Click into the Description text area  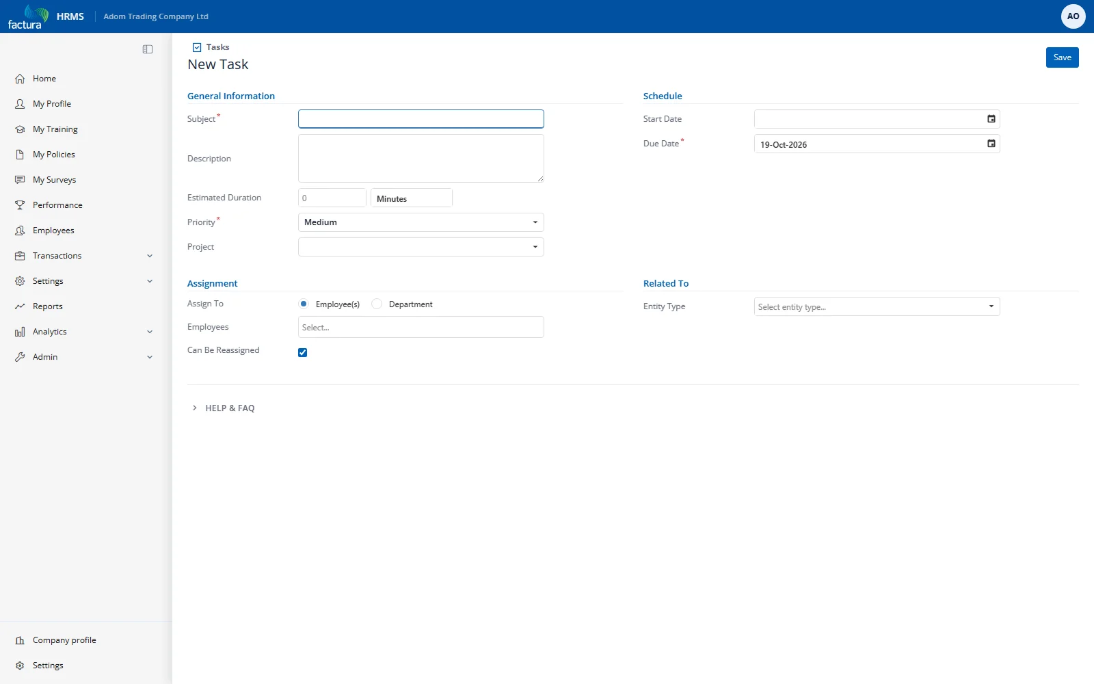coord(421,158)
